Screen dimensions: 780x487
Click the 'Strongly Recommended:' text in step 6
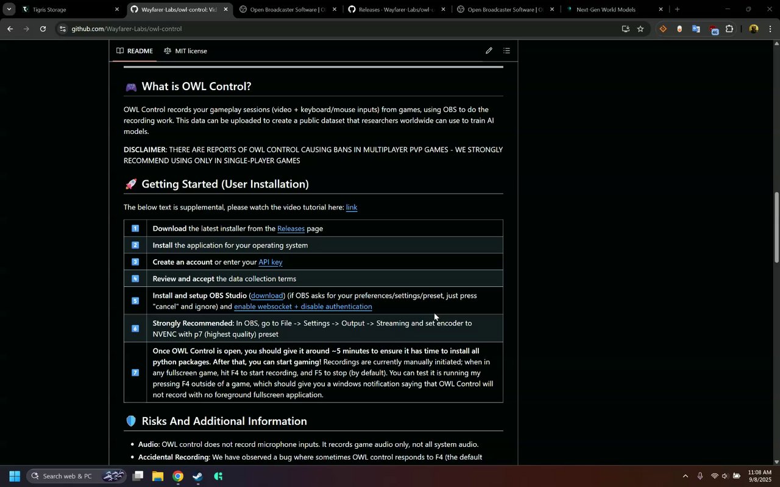193,323
